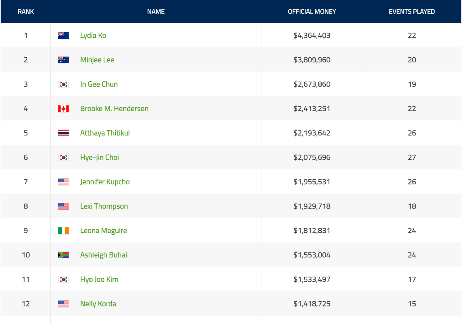Viewport: 462px width, 324px height.
Task: Select the Hye-Jin Choi name link
Action: [100, 157]
